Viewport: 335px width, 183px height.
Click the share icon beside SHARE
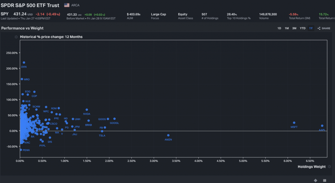pyautogui.click(x=319, y=28)
